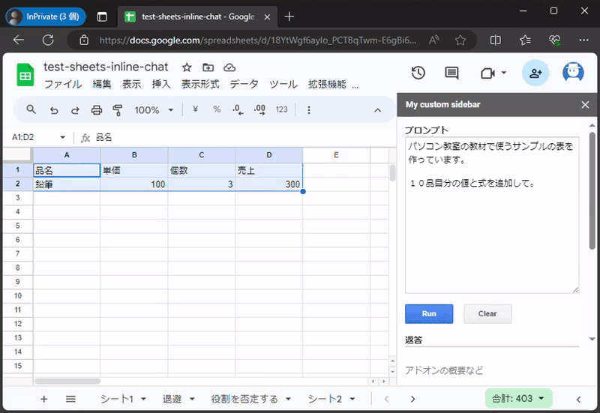Open the Meet call options dropdown arrow
Screen dimensions: 600x413
pos(504,73)
